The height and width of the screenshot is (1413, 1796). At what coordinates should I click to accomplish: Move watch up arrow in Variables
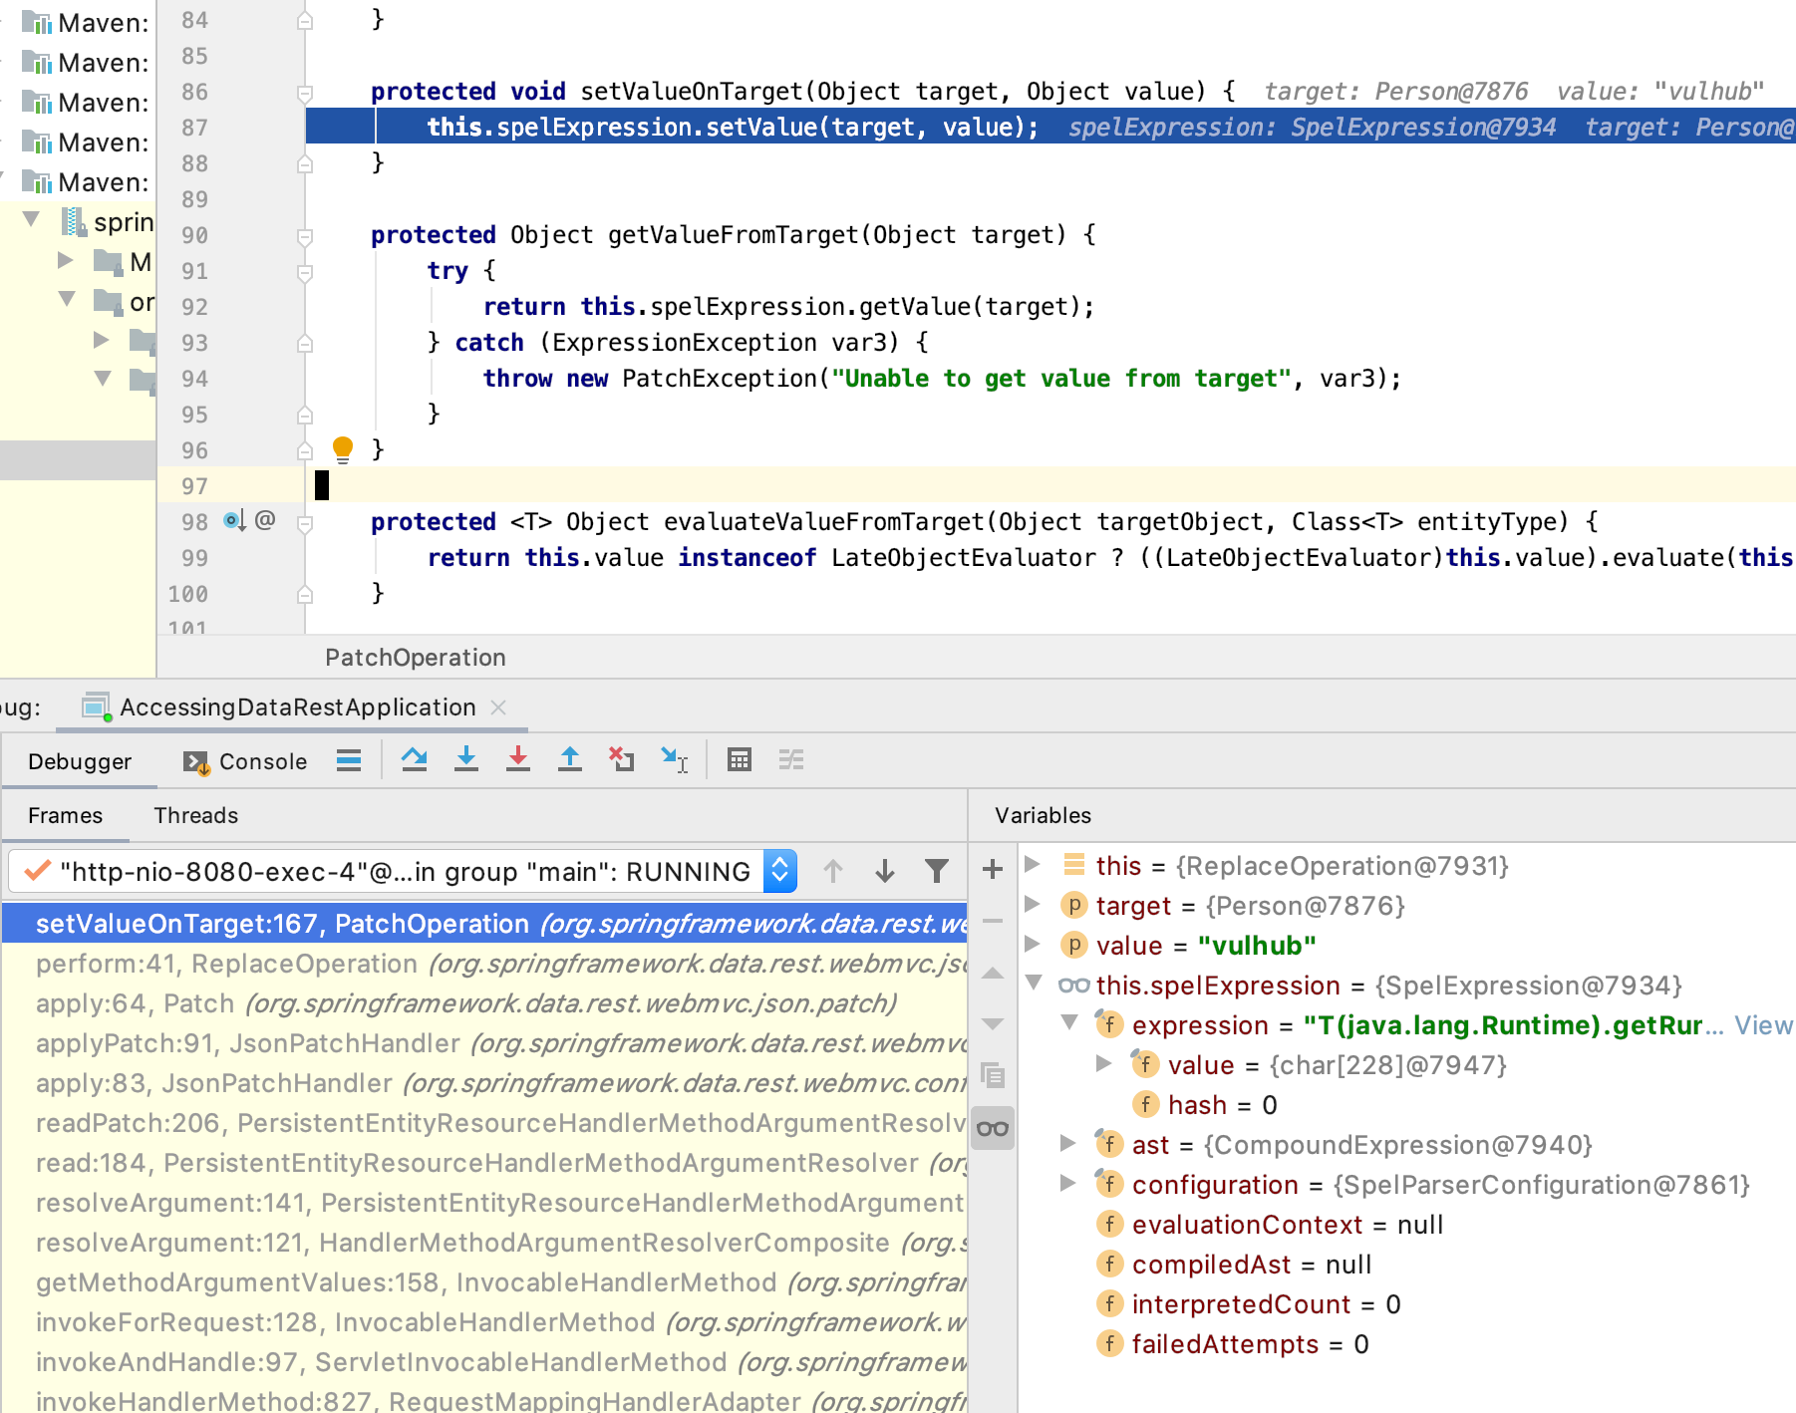(993, 973)
